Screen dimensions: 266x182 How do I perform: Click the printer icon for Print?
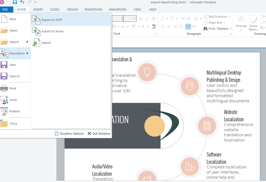(4, 88)
